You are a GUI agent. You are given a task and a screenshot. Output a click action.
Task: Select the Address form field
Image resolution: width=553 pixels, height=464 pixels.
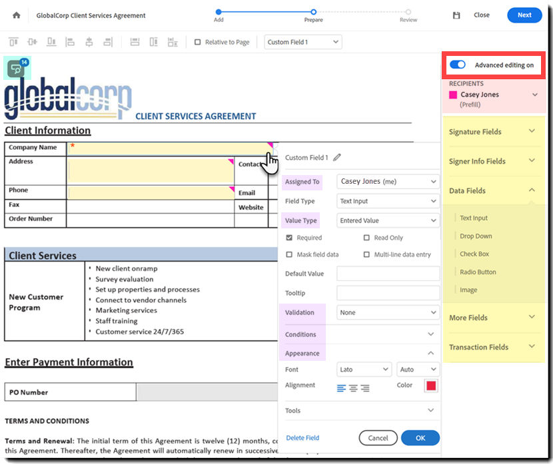[151, 170]
